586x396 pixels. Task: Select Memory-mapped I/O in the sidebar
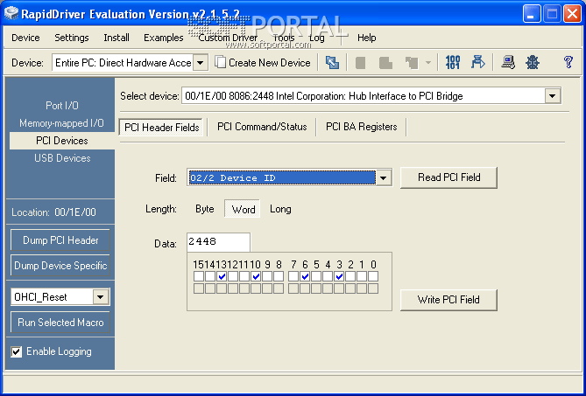[x=62, y=123]
